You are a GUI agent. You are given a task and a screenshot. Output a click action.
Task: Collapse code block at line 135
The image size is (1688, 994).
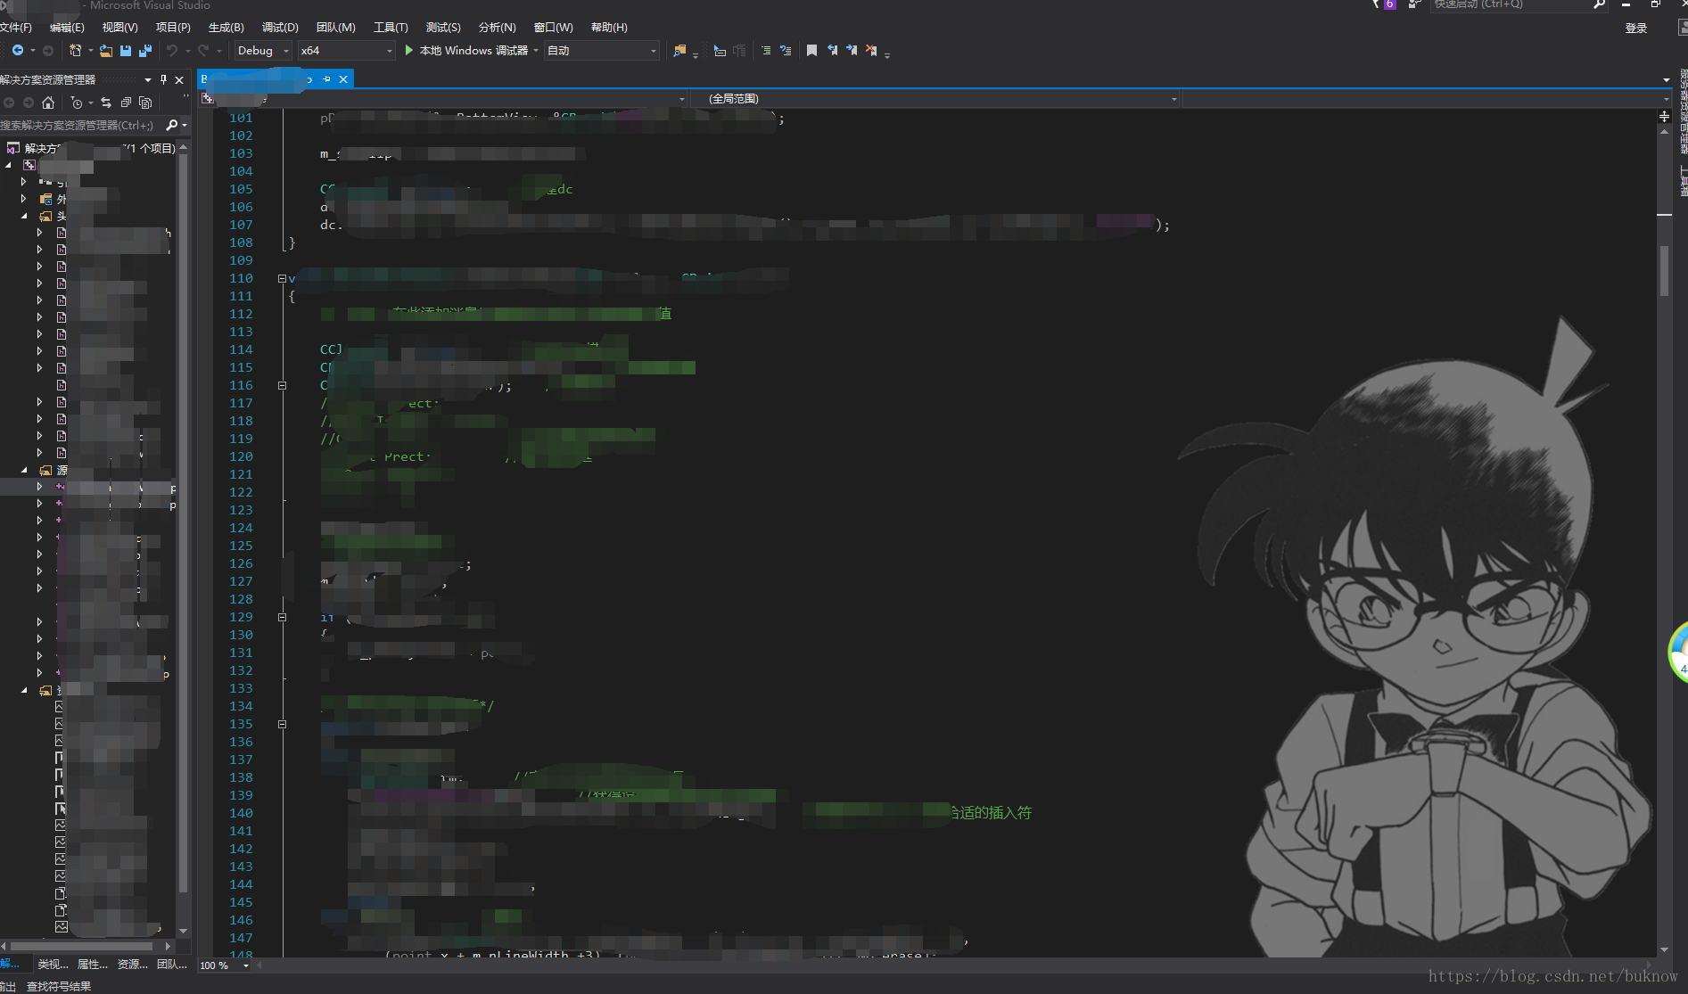(282, 724)
